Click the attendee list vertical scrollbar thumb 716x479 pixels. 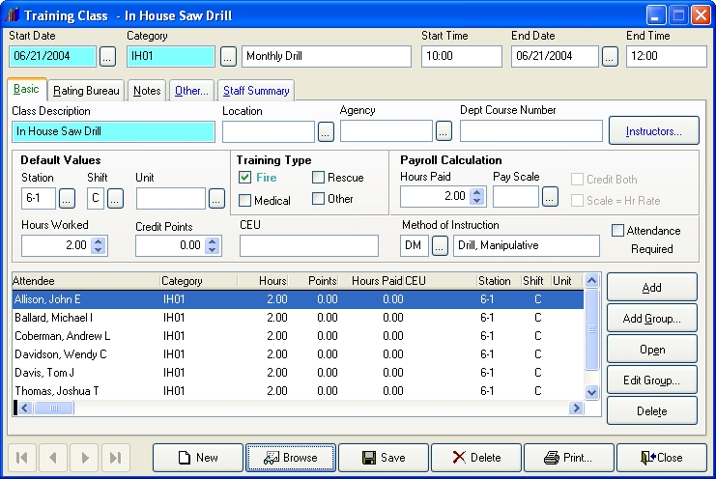tap(591, 329)
